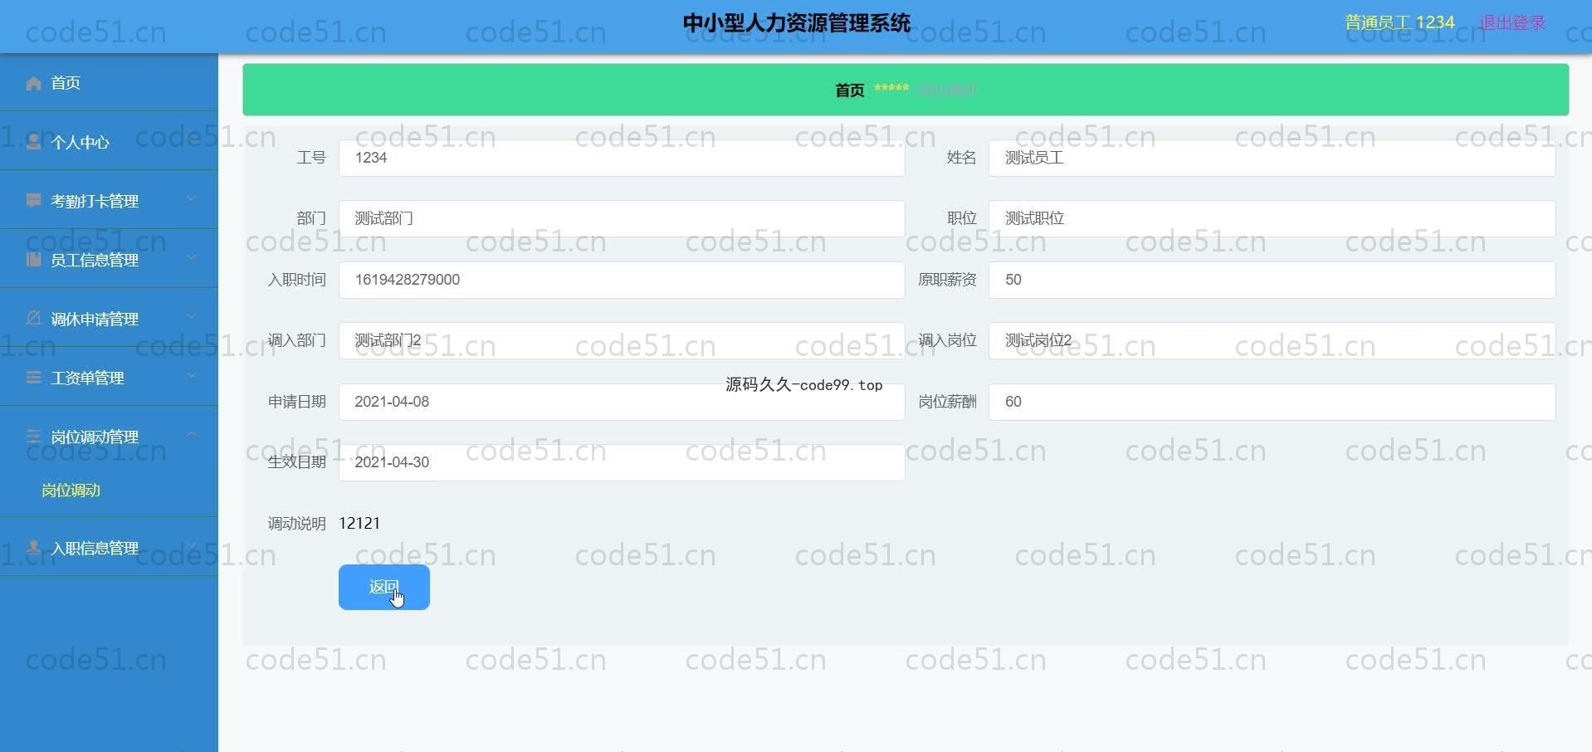Screen dimensions: 1592x752
Task: Expand 调休申请管理 via its chevron
Action: point(192,316)
